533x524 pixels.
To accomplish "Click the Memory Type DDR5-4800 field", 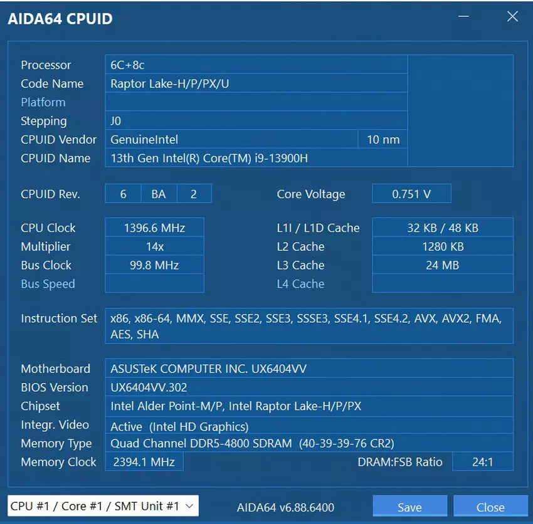I will [x=309, y=443].
